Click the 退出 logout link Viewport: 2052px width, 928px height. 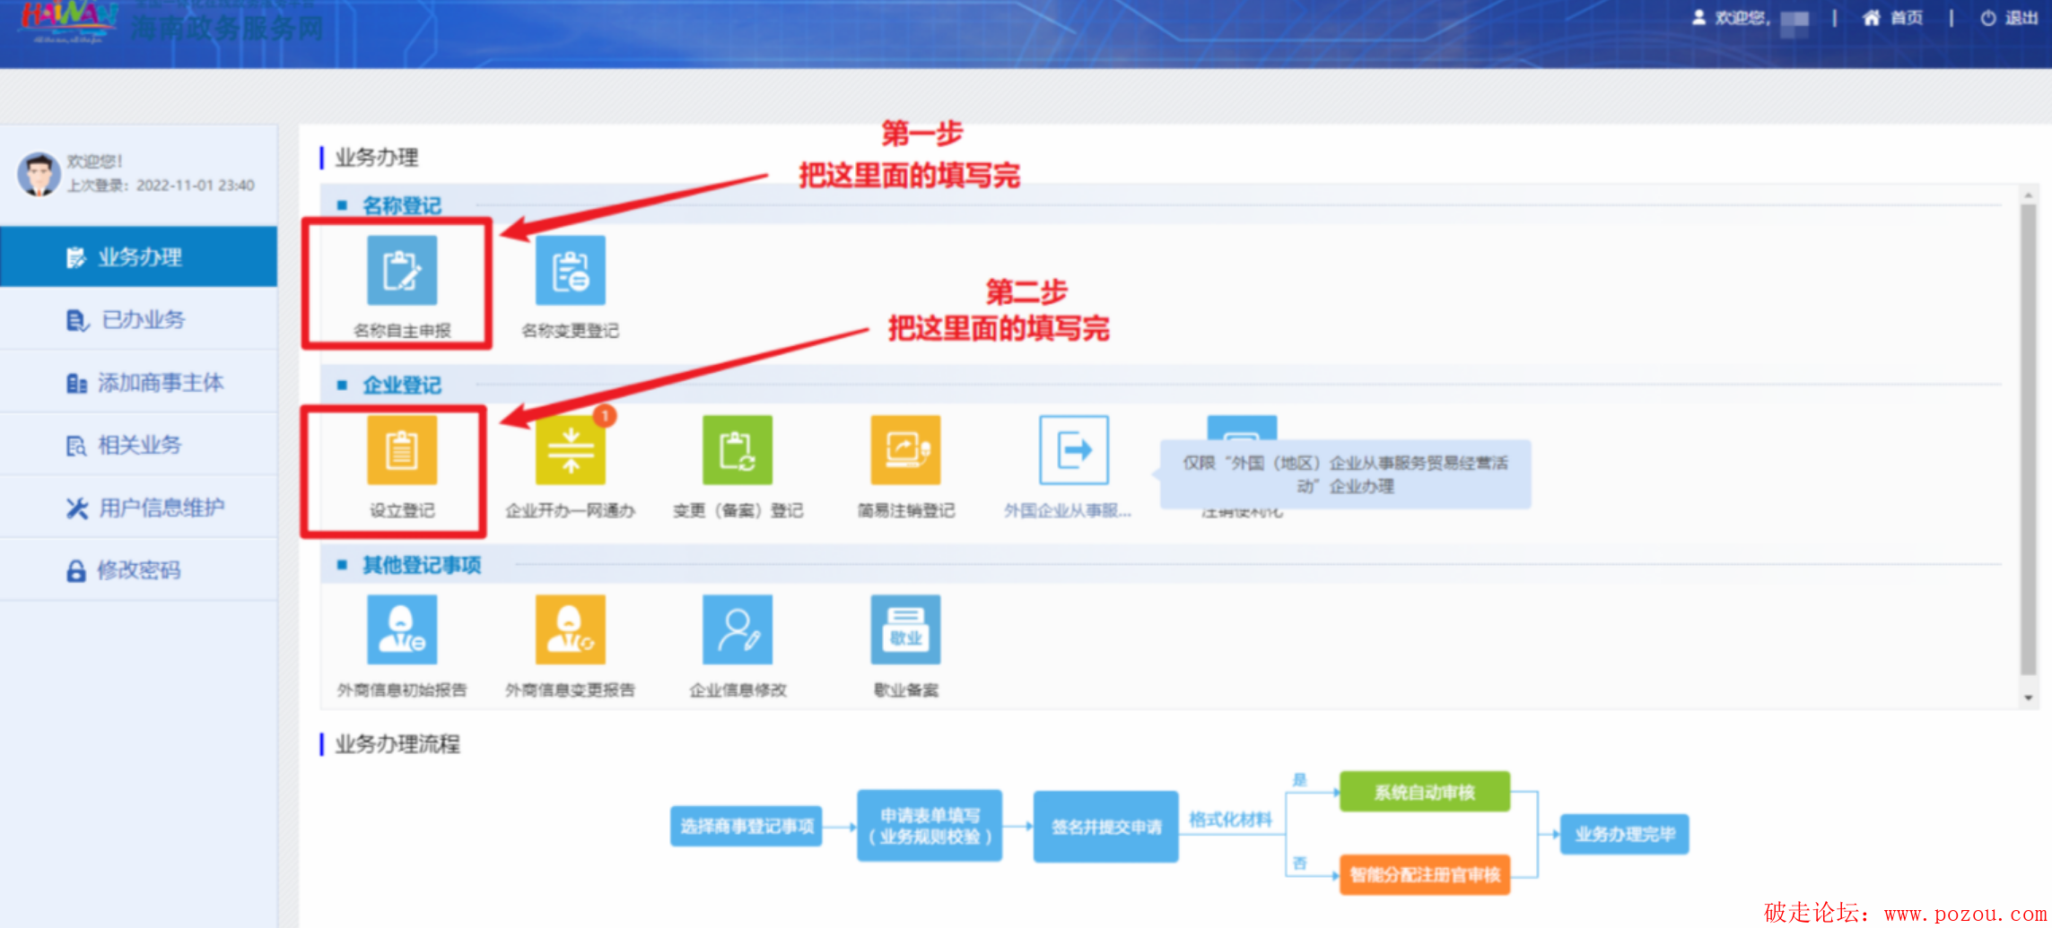(2011, 18)
